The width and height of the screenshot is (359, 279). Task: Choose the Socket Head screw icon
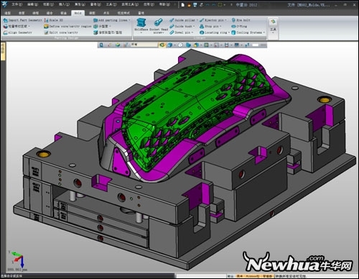159,24
